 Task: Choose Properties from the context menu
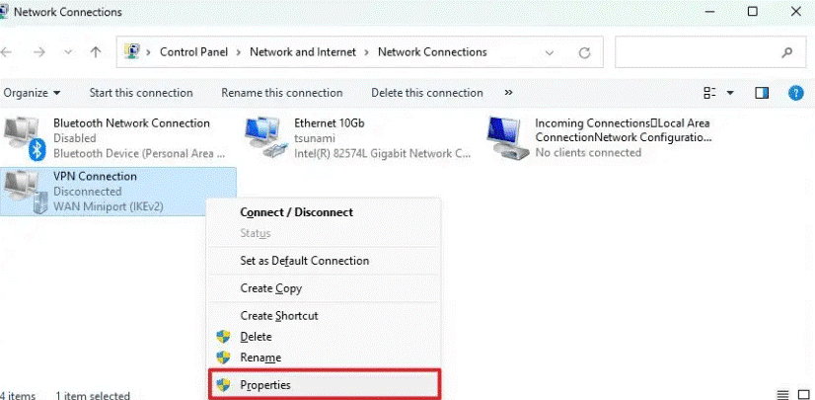(265, 384)
